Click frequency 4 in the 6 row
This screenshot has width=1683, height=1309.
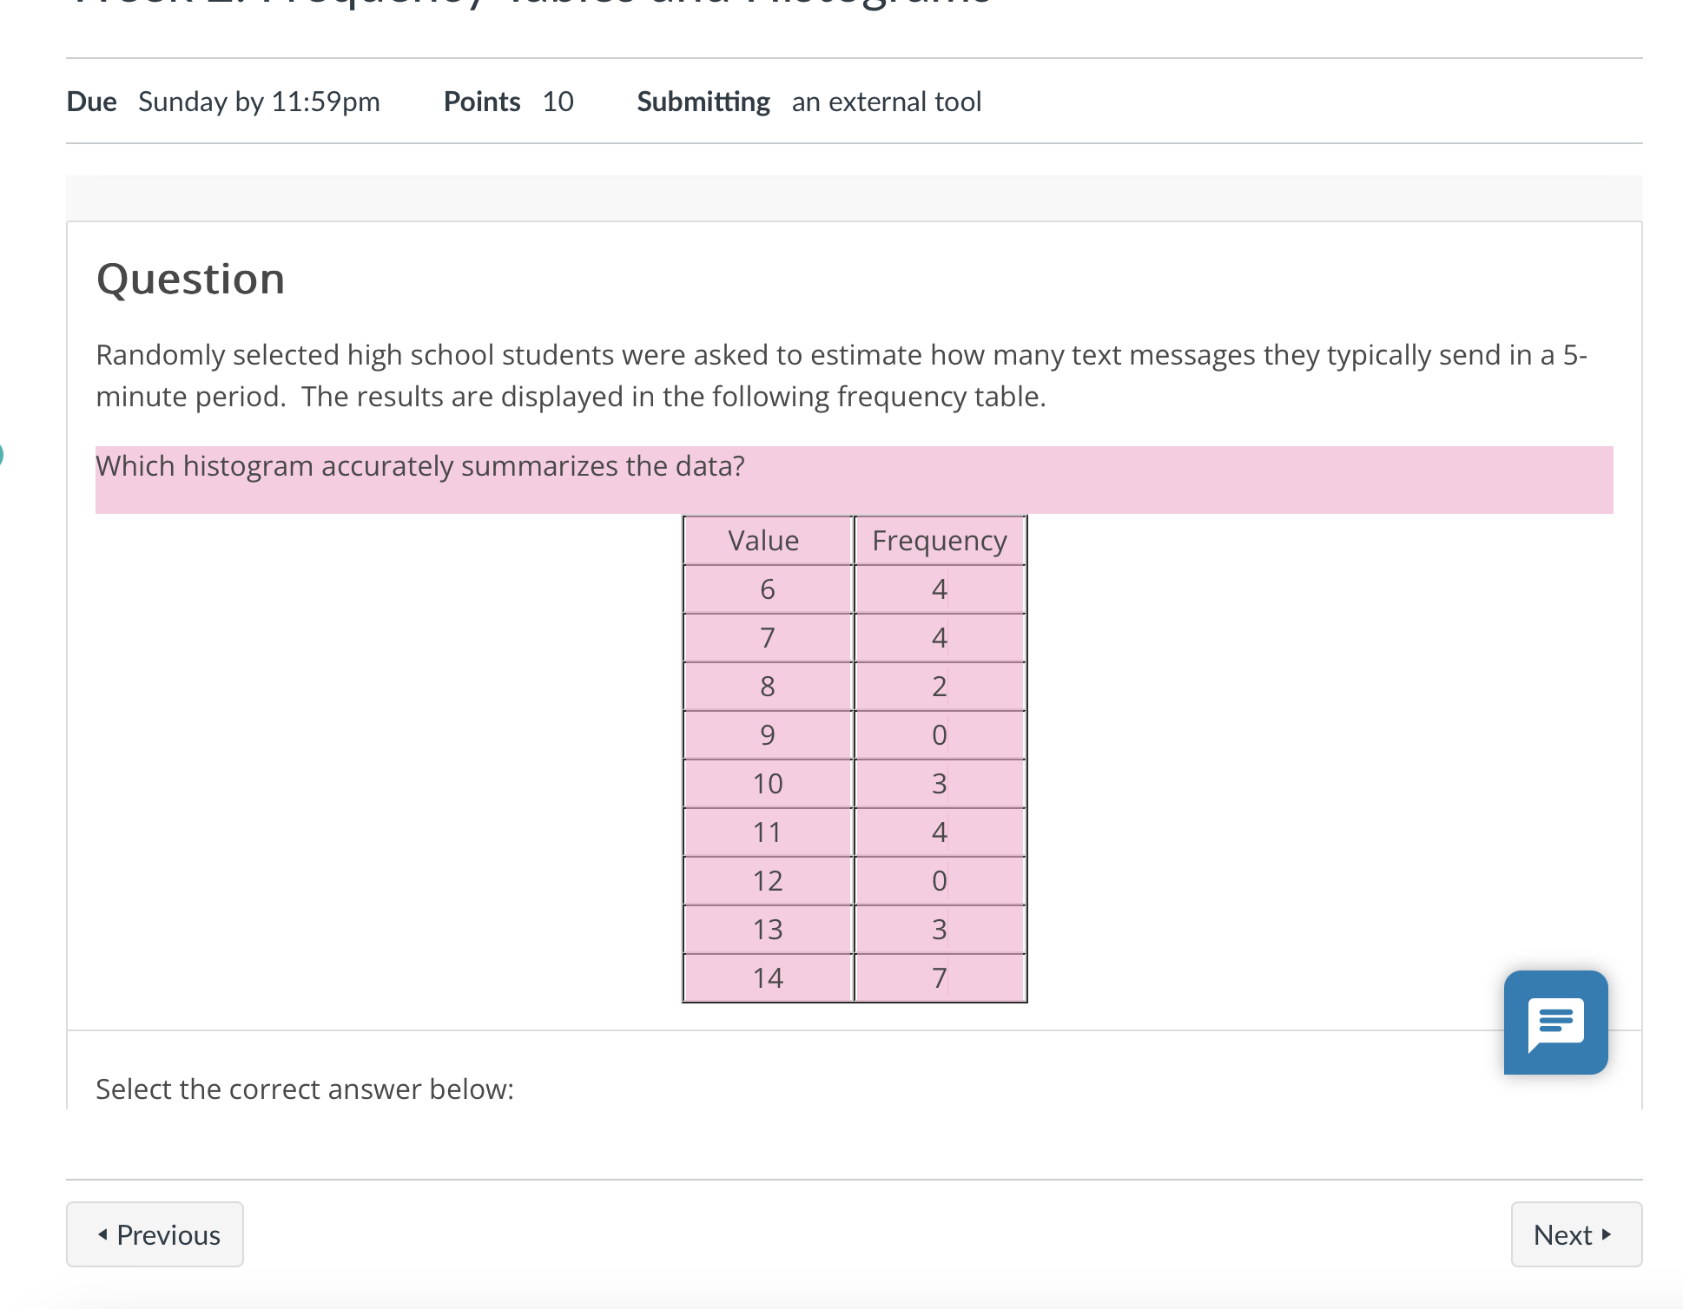940,589
